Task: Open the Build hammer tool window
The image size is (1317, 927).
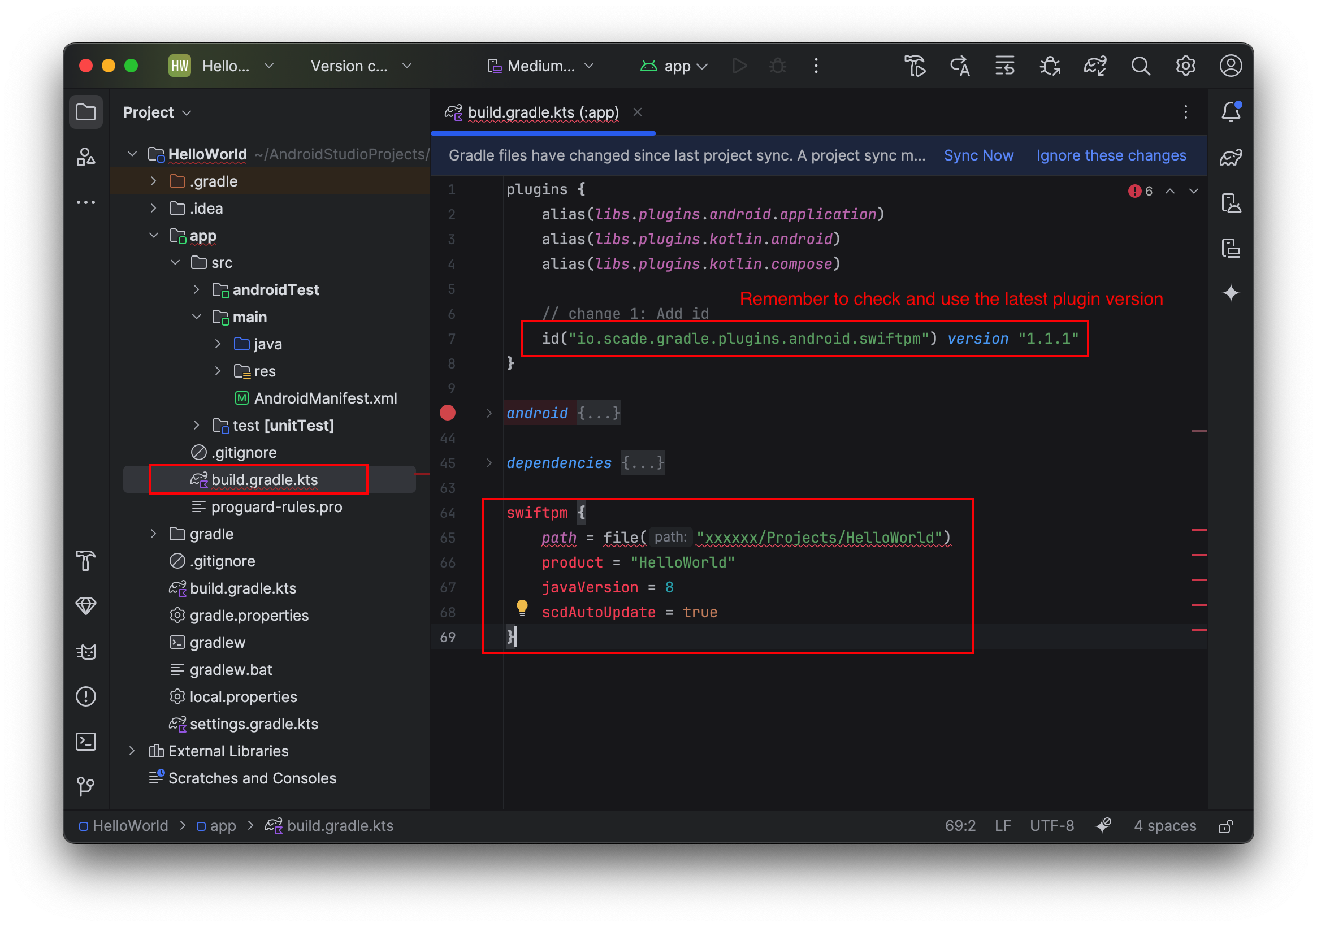Action: tap(86, 561)
